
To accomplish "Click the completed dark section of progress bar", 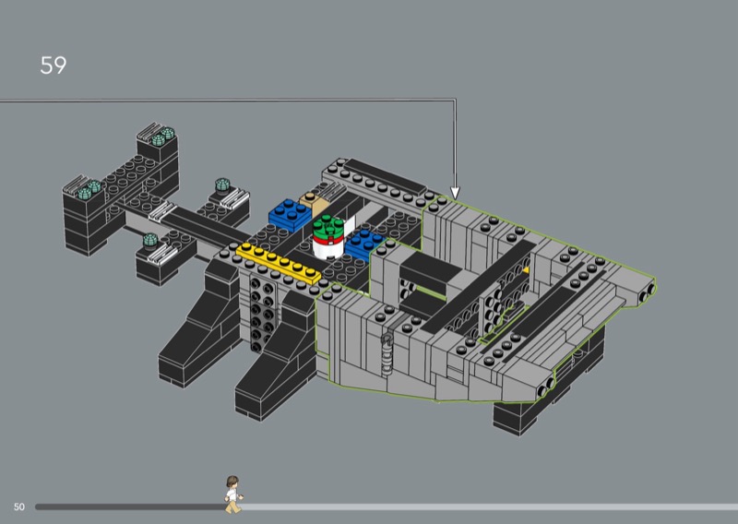I will click(x=129, y=506).
